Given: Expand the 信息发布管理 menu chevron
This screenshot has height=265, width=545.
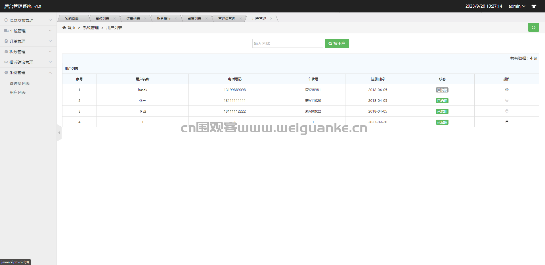Looking at the screenshot, I should coord(50,20).
